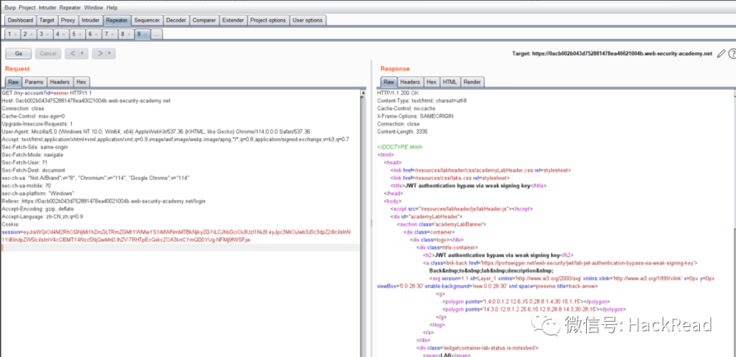Viewport: 736px width, 357px height.
Task: Add a new Repeater tab with the ... tab
Action: coord(157,34)
